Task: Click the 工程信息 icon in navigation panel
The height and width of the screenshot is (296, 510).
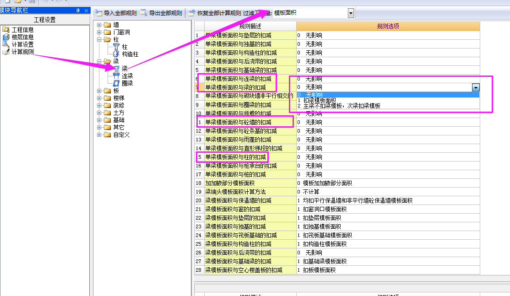Action: coord(5,30)
